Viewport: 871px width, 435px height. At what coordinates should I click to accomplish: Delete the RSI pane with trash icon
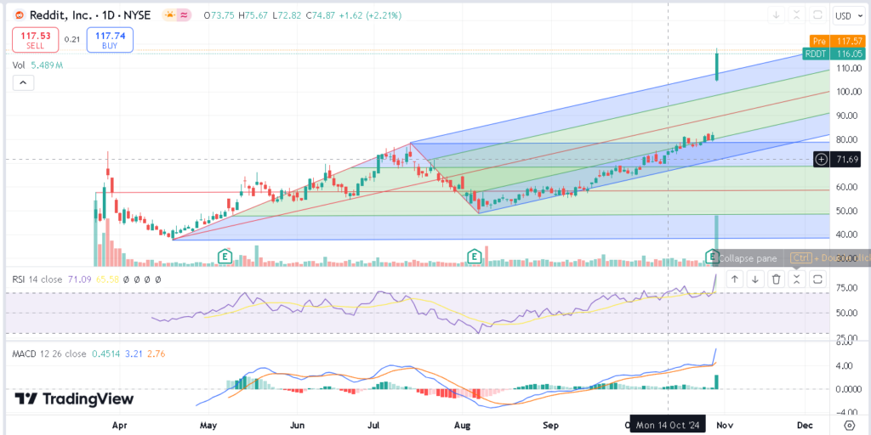click(776, 279)
